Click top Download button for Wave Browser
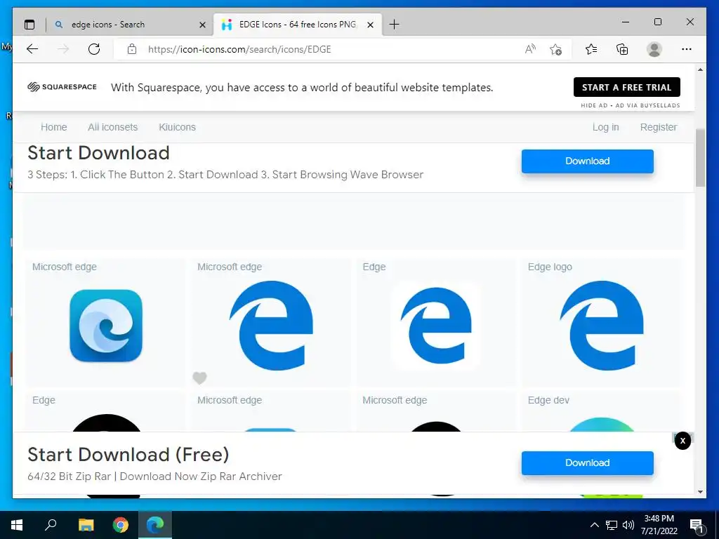The width and height of the screenshot is (719, 539). [x=588, y=161]
